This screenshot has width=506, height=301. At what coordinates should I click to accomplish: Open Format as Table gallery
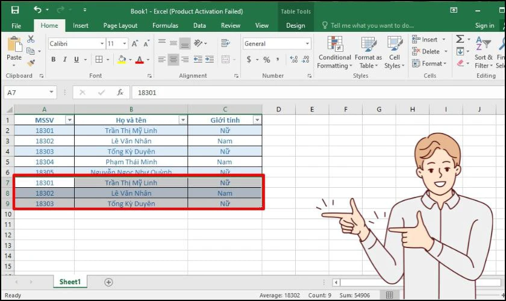tap(368, 52)
